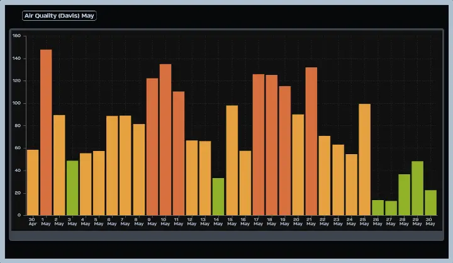Click the horizontal scrollbar below the chart
This screenshot has width=453, height=263.
(x=226, y=235)
